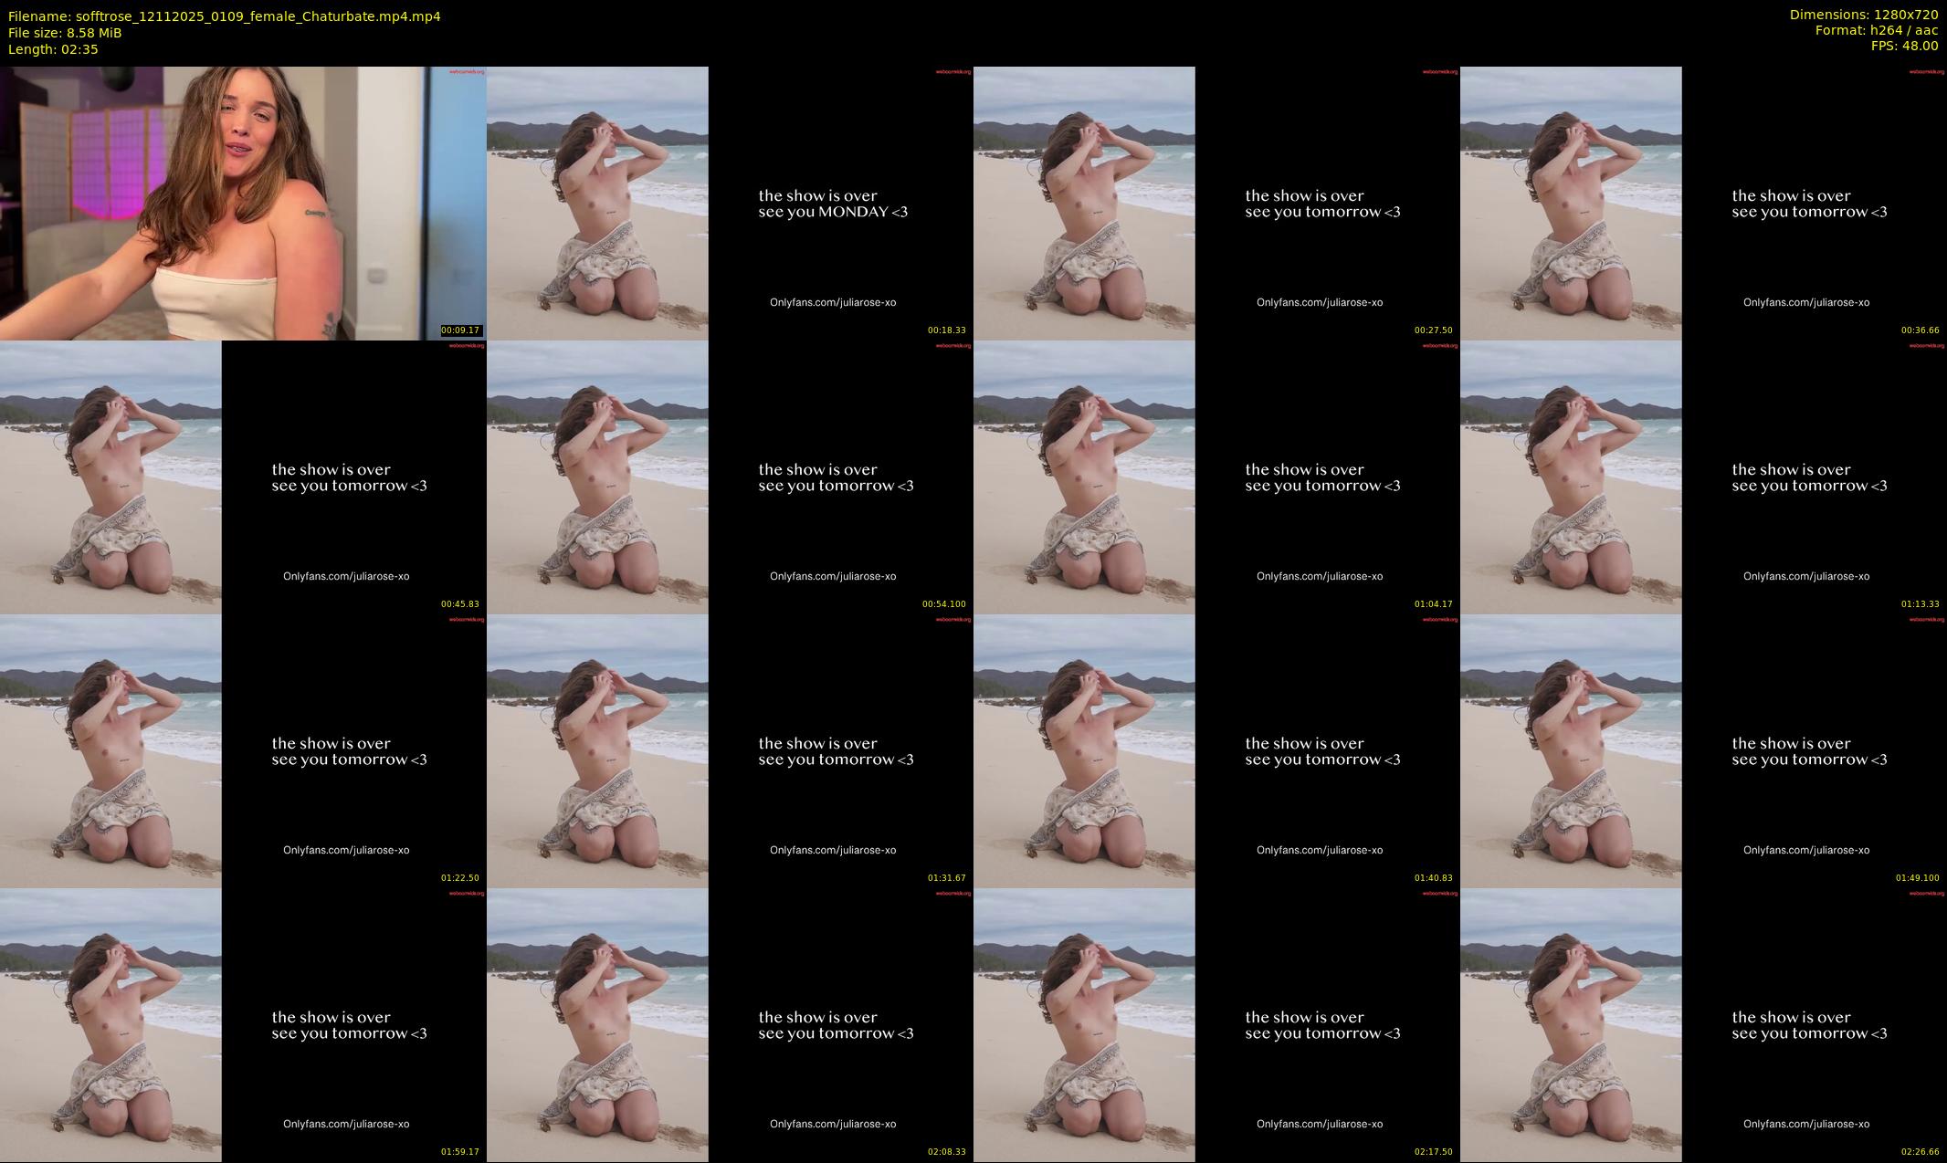
Task: Click the 00:18.33 timestamp label
Action: point(946,330)
